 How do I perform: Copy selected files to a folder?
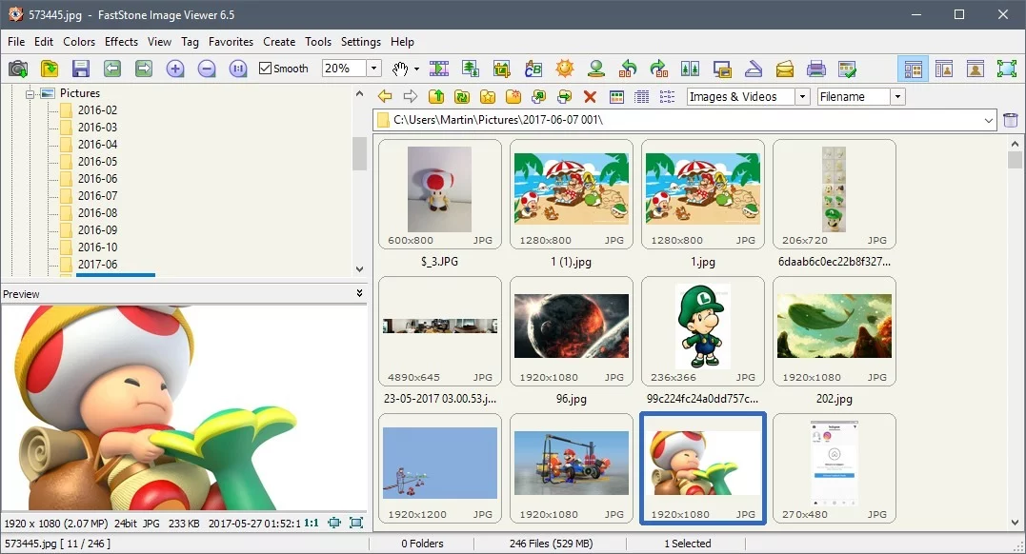click(x=538, y=97)
